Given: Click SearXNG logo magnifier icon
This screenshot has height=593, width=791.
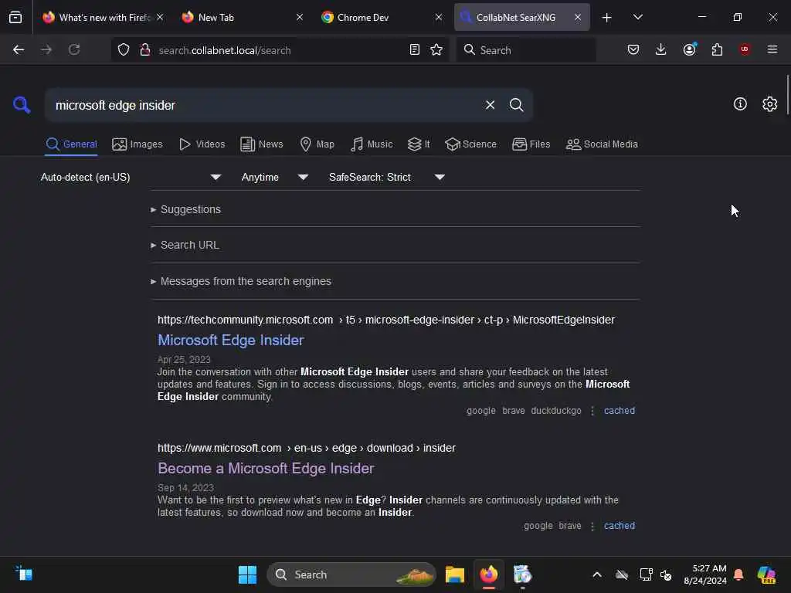Looking at the screenshot, I should click(22, 105).
